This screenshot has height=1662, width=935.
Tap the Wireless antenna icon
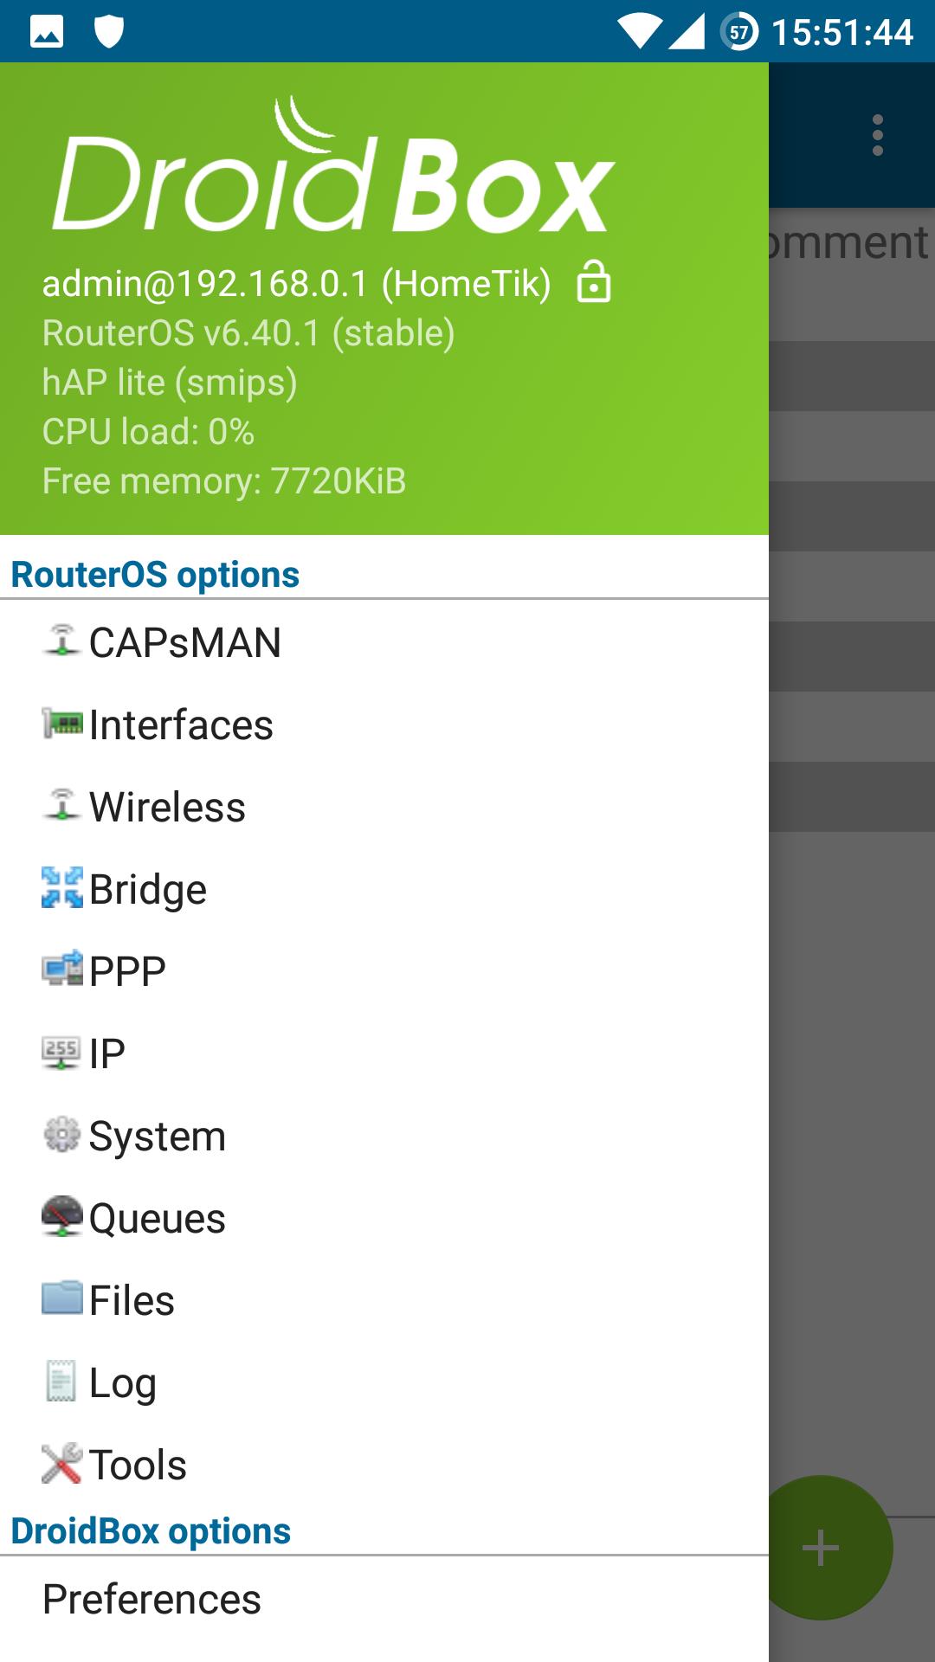[61, 805]
